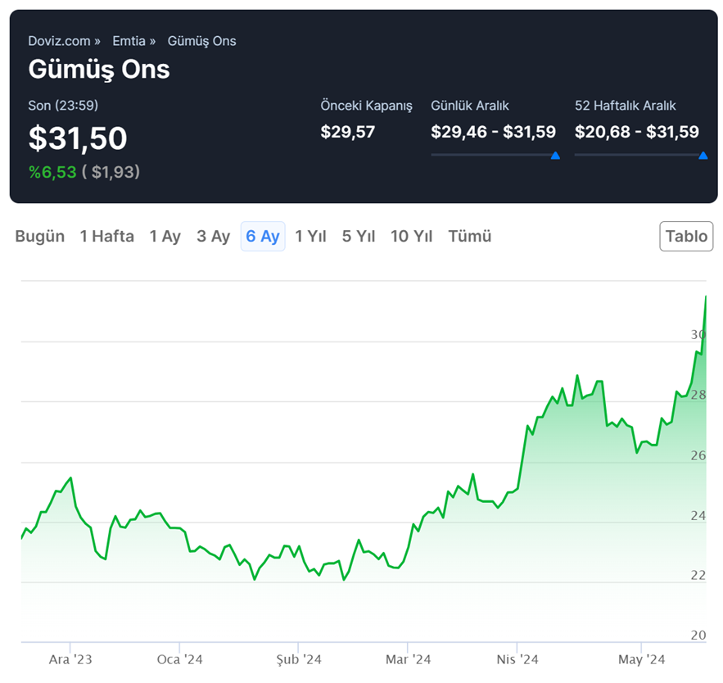Screen dimensions: 723x683
Task: Select the 3 Ay chart range
Action: tap(213, 237)
